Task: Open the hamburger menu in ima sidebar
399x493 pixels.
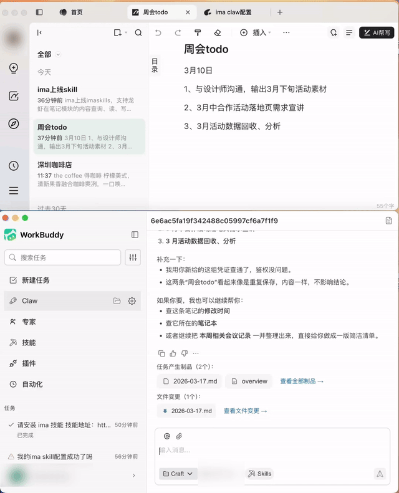Action: pyautogui.click(x=14, y=191)
